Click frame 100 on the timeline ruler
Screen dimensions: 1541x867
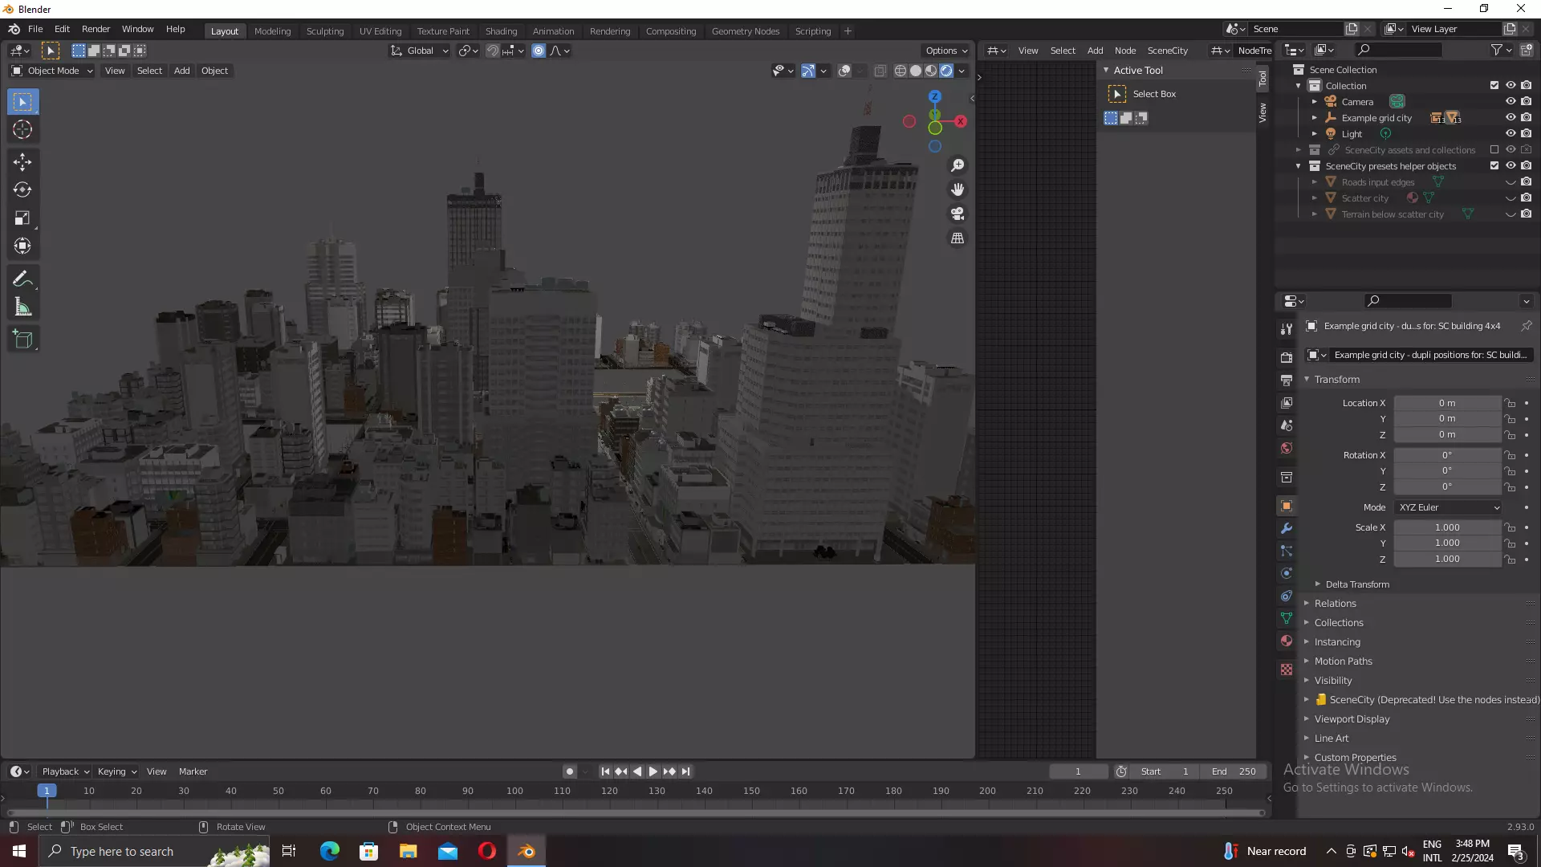514,792
